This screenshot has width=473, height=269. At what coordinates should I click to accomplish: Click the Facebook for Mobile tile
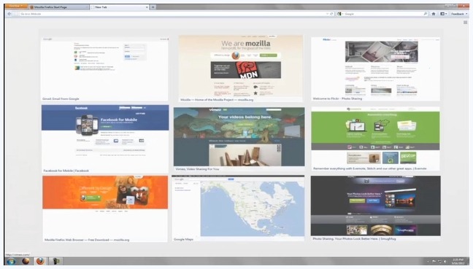pyautogui.click(x=105, y=139)
